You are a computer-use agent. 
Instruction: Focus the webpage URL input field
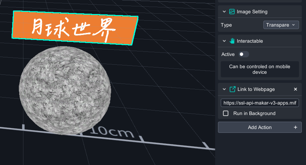(x=260, y=103)
